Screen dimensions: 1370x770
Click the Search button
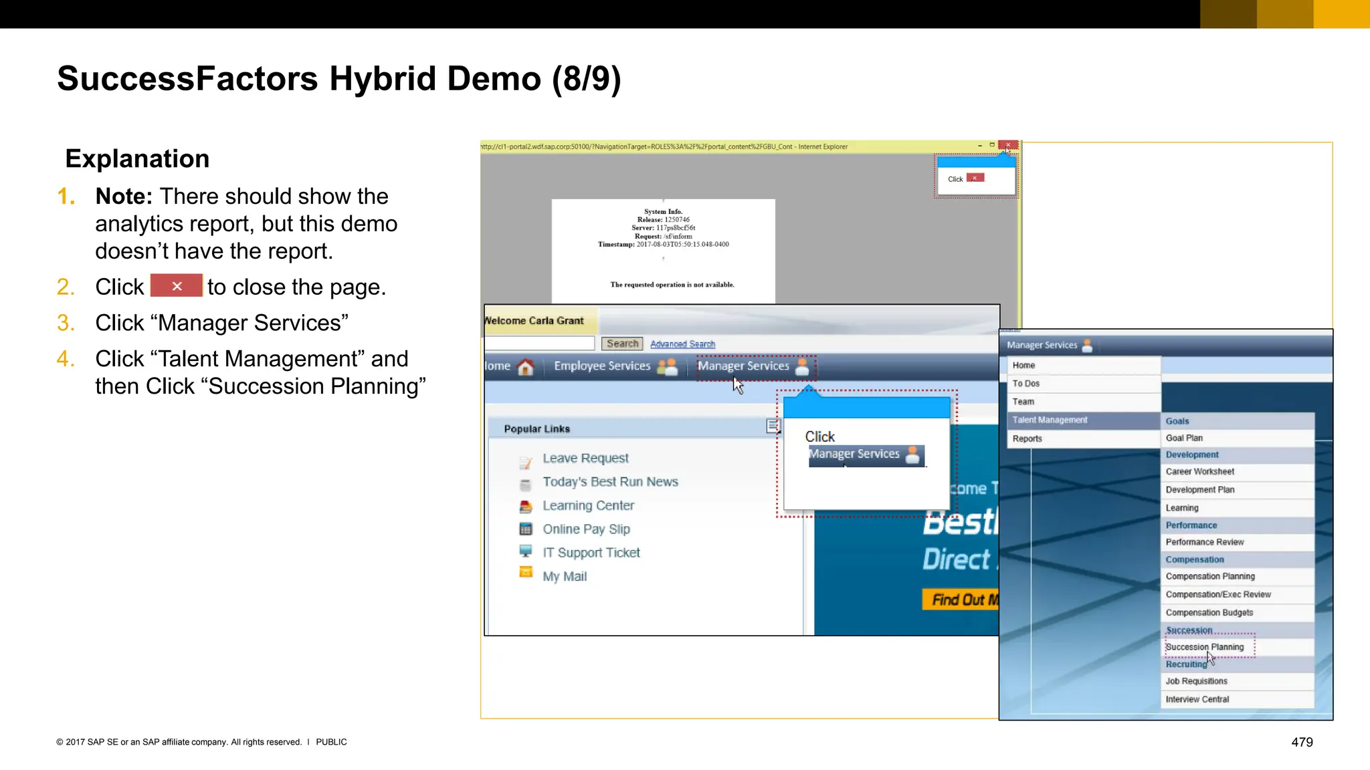tap(622, 344)
